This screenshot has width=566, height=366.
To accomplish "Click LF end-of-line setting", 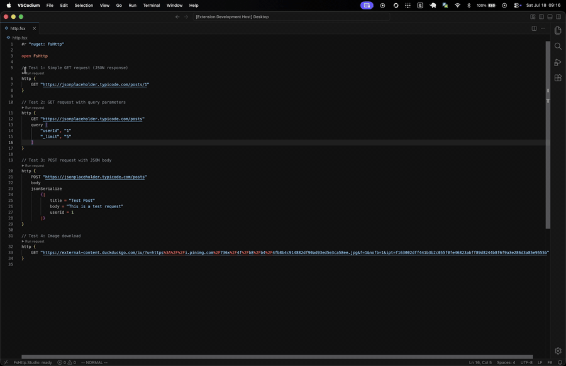I will click(x=540, y=362).
